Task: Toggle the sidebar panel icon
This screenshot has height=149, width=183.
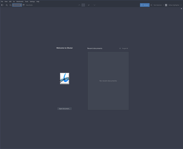Action: [x=2, y=5]
